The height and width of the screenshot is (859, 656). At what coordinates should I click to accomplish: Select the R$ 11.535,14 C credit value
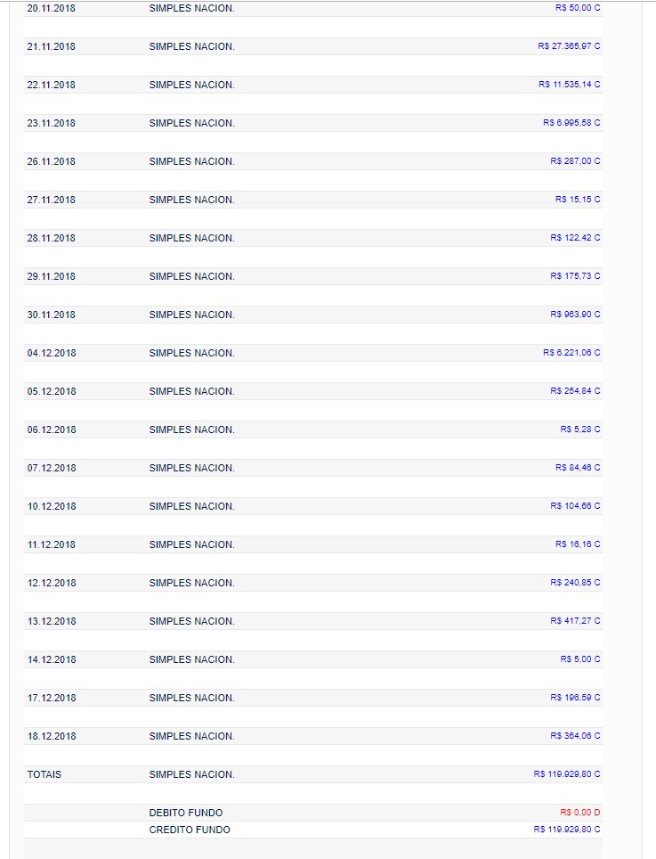click(569, 85)
